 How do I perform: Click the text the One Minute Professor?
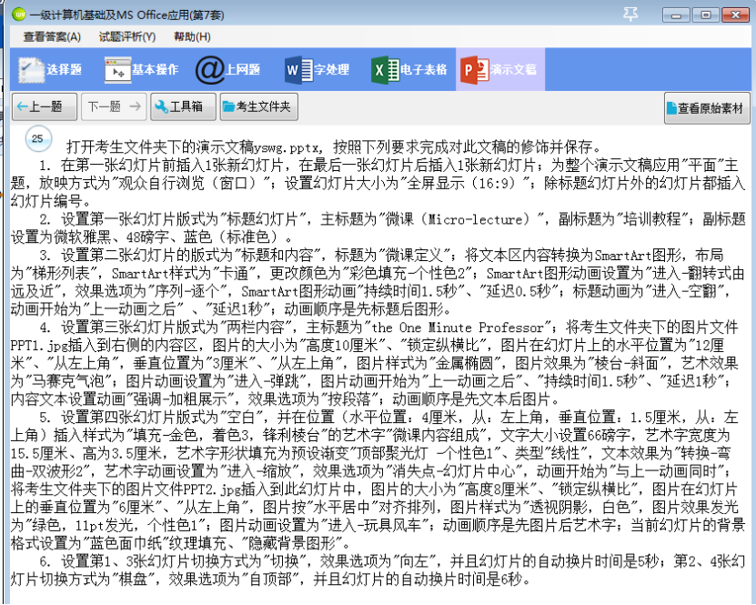[457, 328]
